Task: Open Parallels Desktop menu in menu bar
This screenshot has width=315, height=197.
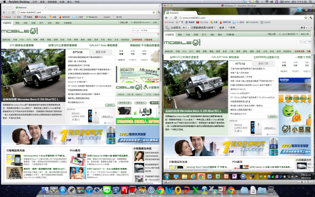Action: coord(19,1)
